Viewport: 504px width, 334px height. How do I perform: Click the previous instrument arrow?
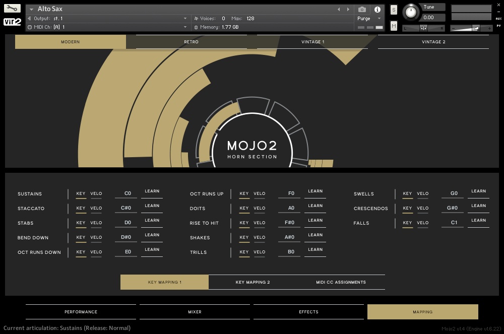(338, 9)
